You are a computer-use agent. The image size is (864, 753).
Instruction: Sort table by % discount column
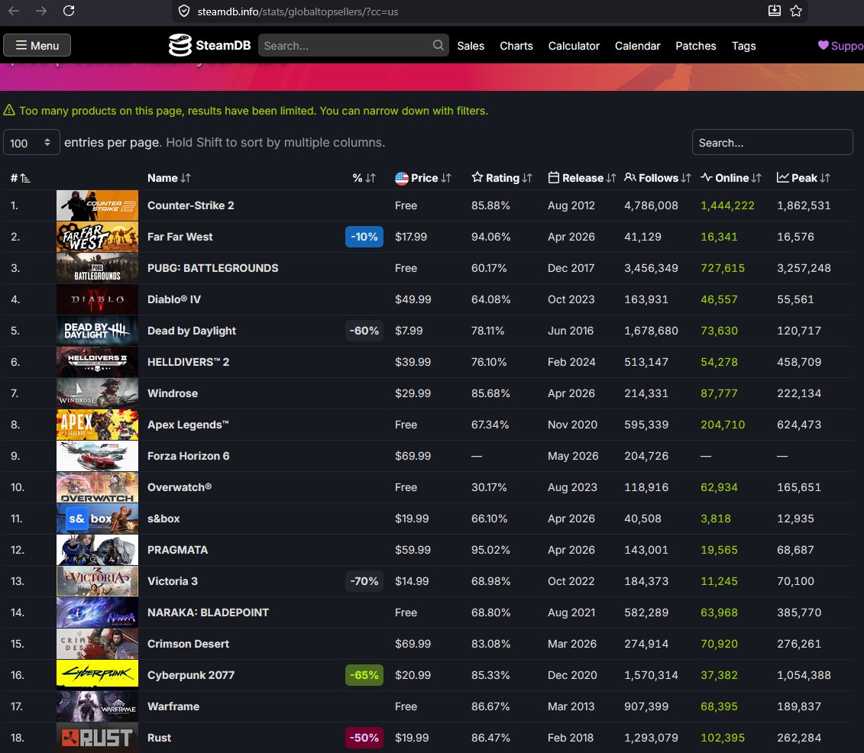(364, 178)
